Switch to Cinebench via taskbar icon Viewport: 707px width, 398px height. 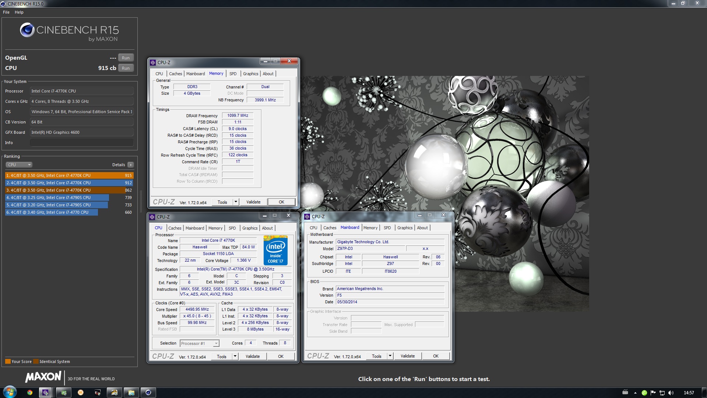tap(148, 392)
